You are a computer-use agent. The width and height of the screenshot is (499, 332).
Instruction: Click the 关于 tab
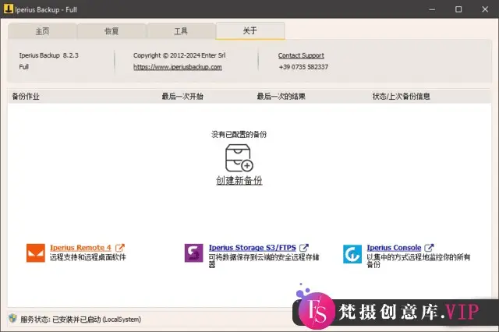(250, 30)
